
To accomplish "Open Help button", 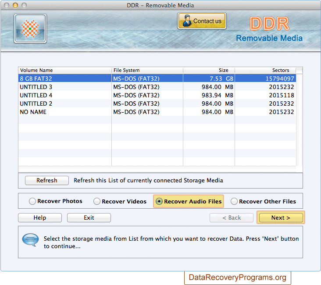I will [x=40, y=217].
